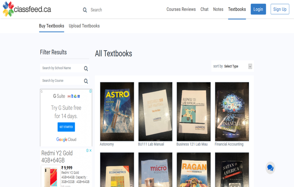Click the search icon for Course filter
The height and width of the screenshot is (187, 294).
pyautogui.click(x=86, y=81)
